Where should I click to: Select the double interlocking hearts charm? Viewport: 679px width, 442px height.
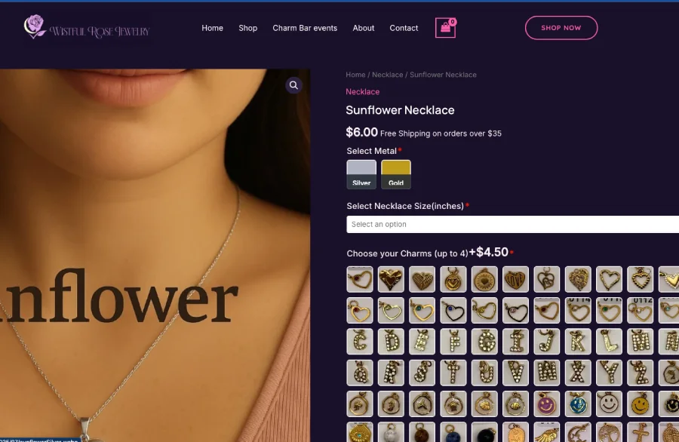tap(546, 279)
